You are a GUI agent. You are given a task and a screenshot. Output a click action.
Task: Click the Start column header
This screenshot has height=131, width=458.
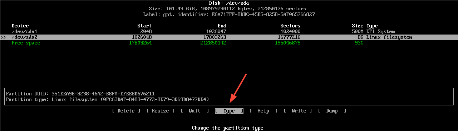pyautogui.click(x=144, y=26)
